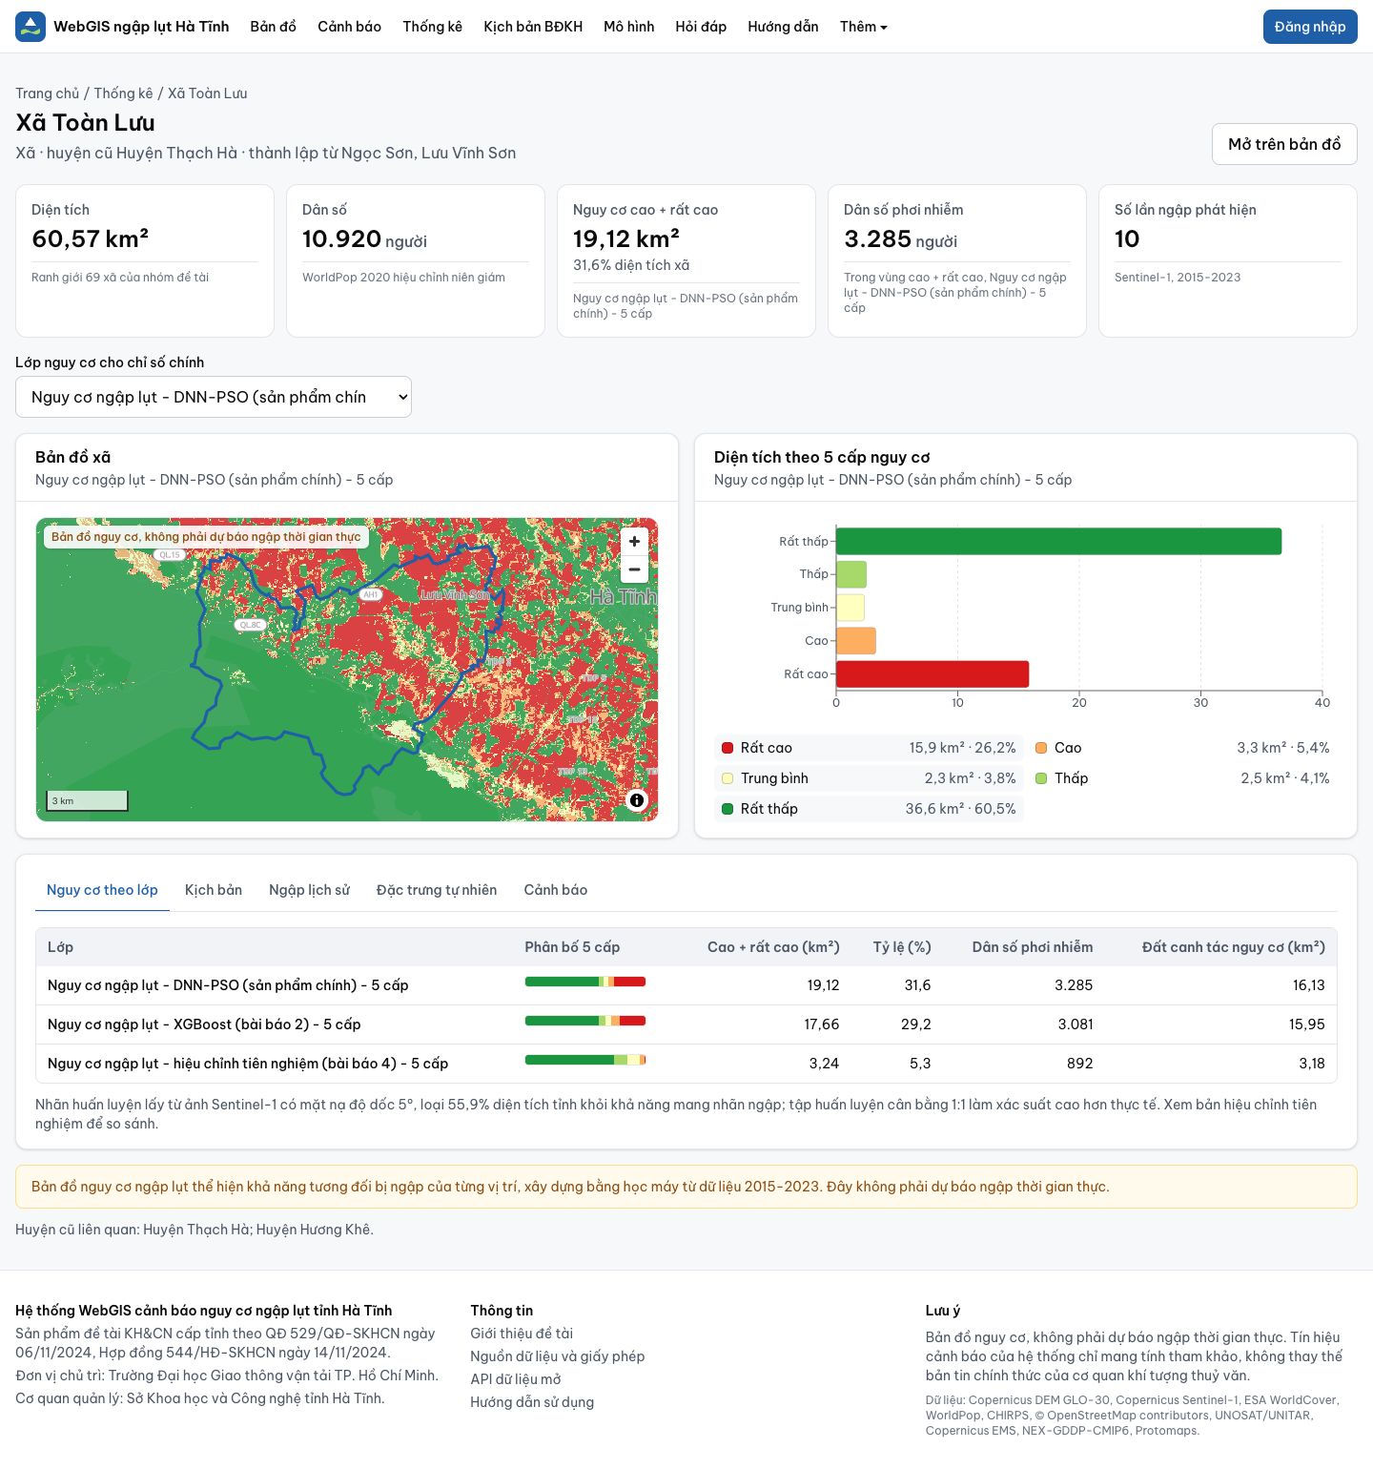Open the Ngập lịch sử tab
Image resolution: width=1373 pixels, height=1469 pixels.
pyautogui.click(x=310, y=890)
